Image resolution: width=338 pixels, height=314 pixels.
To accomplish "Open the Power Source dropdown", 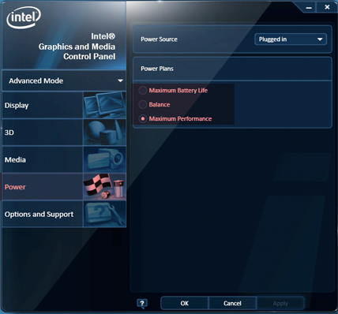I will (x=291, y=39).
